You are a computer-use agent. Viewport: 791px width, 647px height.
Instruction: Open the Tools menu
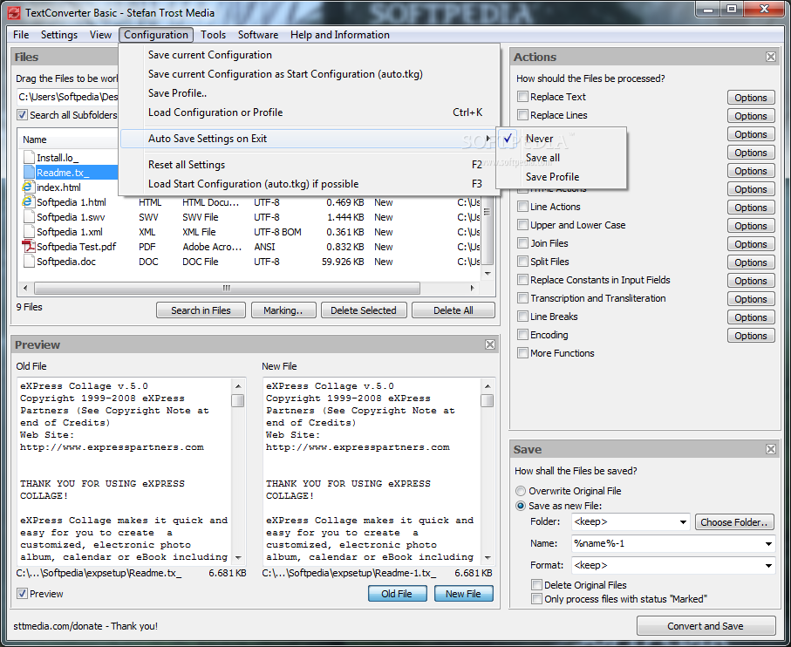pos(213,35)
